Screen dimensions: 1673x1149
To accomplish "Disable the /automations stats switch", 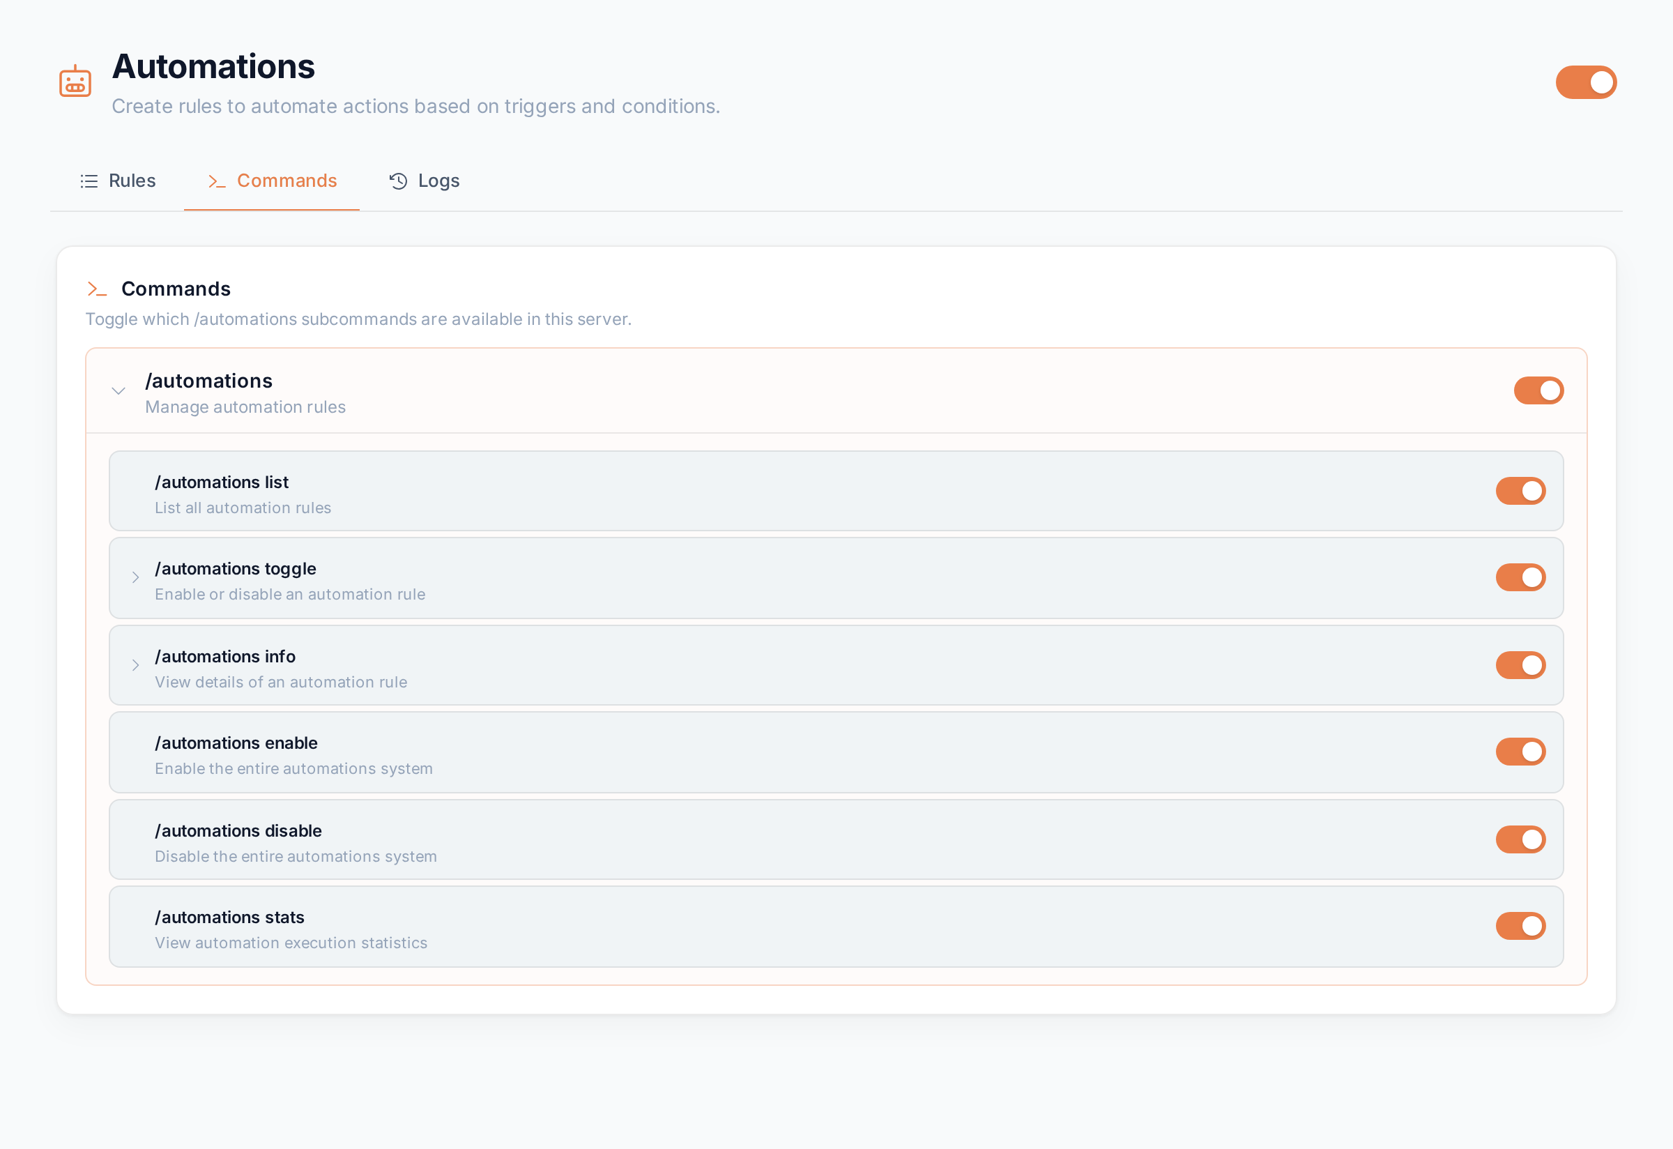I will point(1520,926).
